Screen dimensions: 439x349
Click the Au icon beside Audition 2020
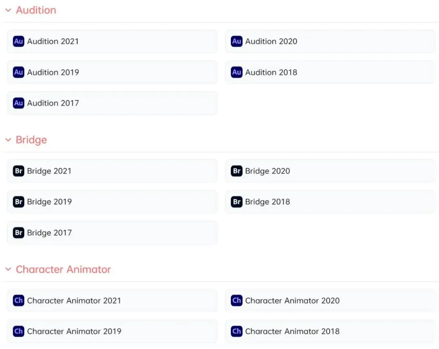[x=237, y=41]
